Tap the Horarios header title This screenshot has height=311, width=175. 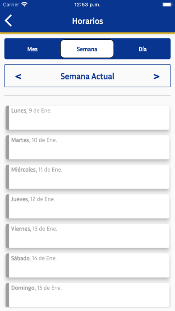pos(87,21)
